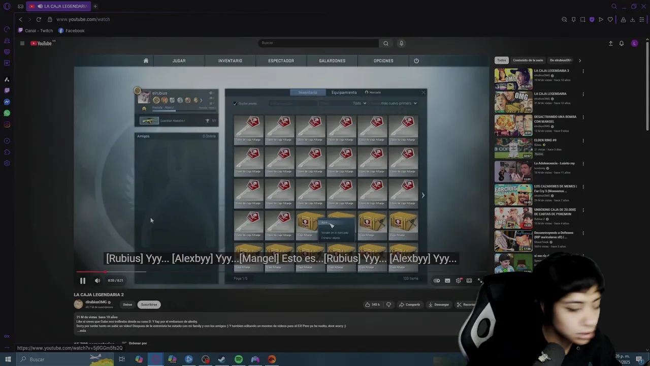Viewport: 650px width, 366px height.
Task: Open more options for LOS CAZADORES DE MEMES
Action: click(583, 187)
